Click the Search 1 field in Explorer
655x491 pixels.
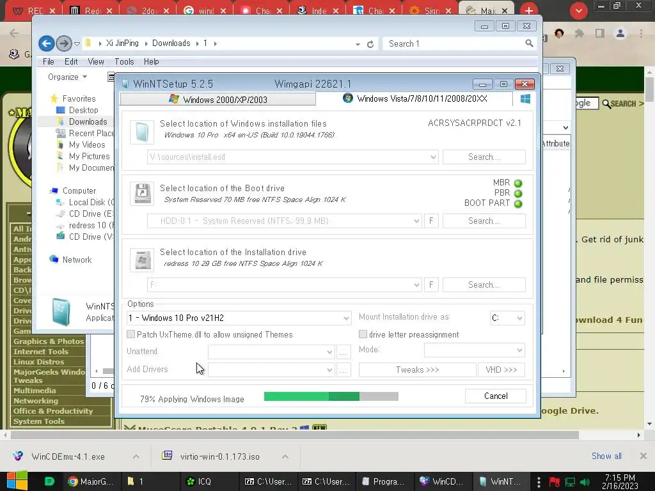pos(454,43)
